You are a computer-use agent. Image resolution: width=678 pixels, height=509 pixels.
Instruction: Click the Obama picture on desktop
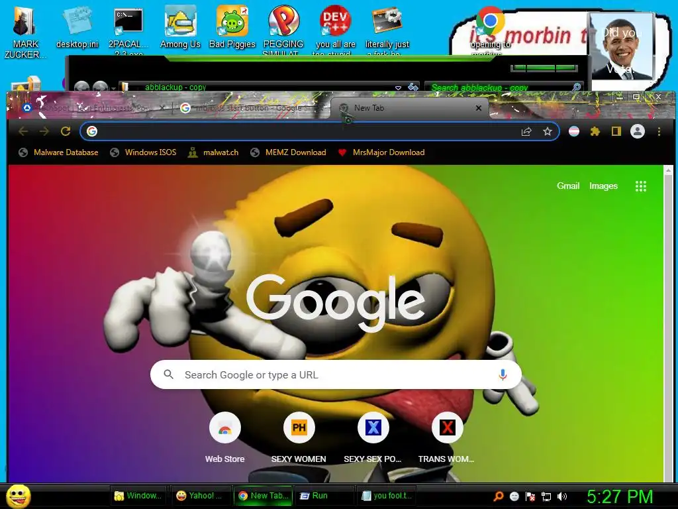coord(622,46)
